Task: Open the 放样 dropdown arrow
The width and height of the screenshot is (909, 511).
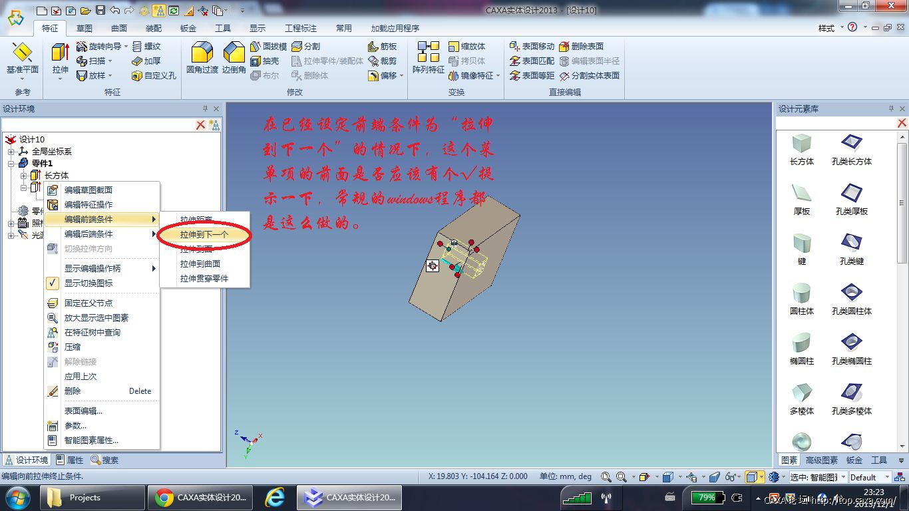Action: [110, 76]
